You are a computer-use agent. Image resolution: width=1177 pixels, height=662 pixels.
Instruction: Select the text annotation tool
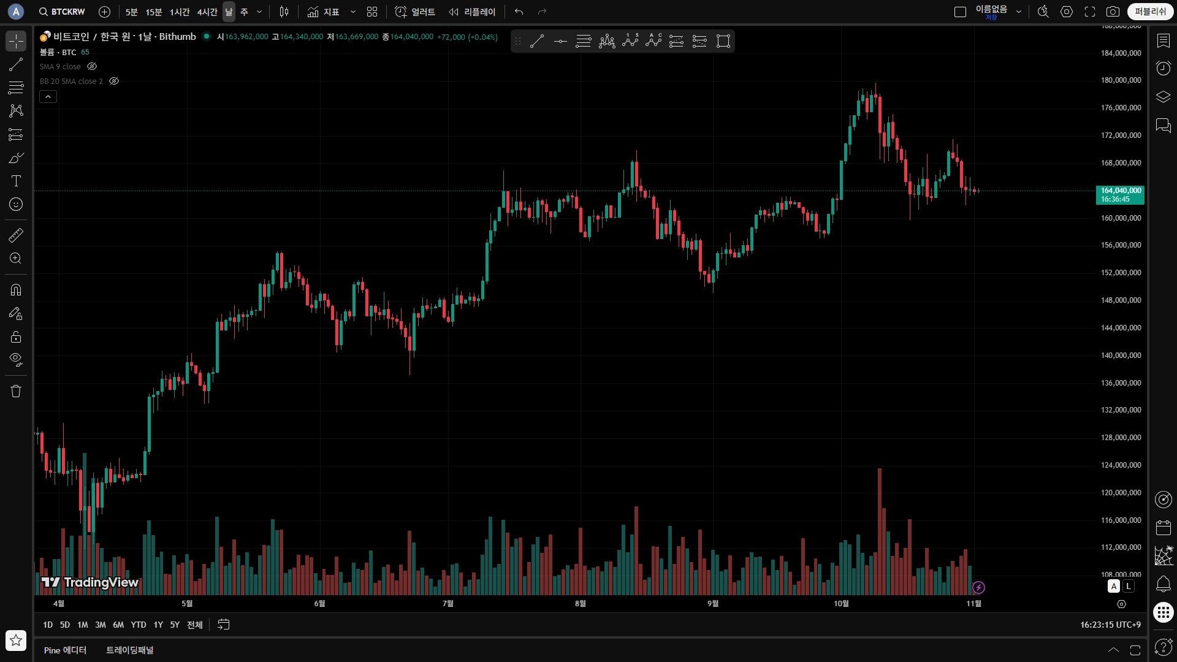(x=16, y=181)
